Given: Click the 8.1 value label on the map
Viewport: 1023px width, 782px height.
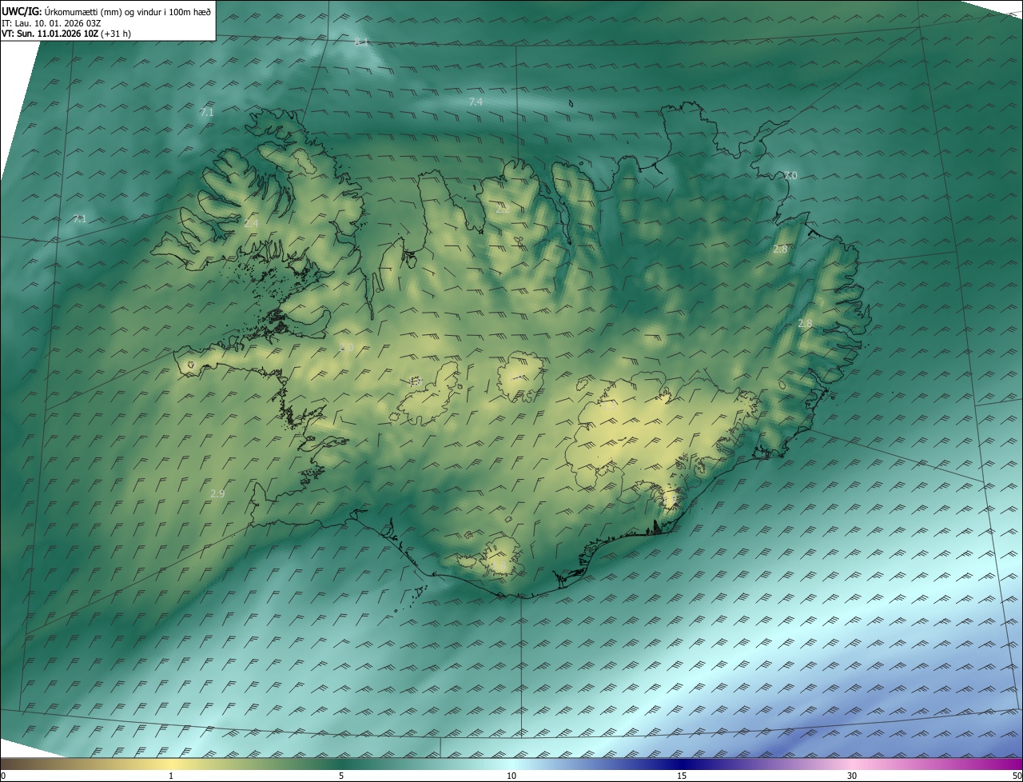Looking at the screenshot, I should click(x=361, y=42).
